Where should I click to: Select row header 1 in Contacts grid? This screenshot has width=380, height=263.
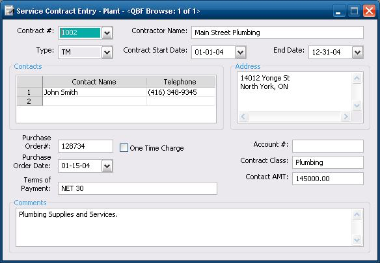tap(29, 92)
